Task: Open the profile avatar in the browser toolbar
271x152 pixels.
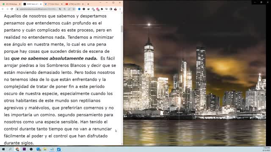Action: [x=115, y=9]
